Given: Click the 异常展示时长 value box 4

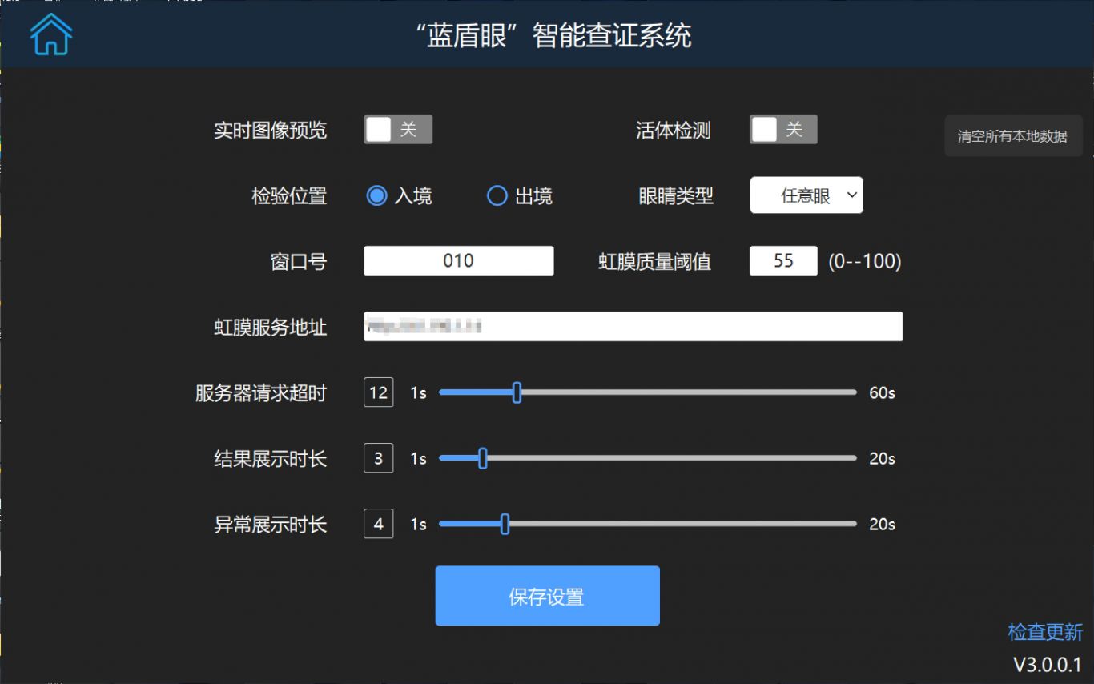Looking at the screenshot, I should [378, 524].
